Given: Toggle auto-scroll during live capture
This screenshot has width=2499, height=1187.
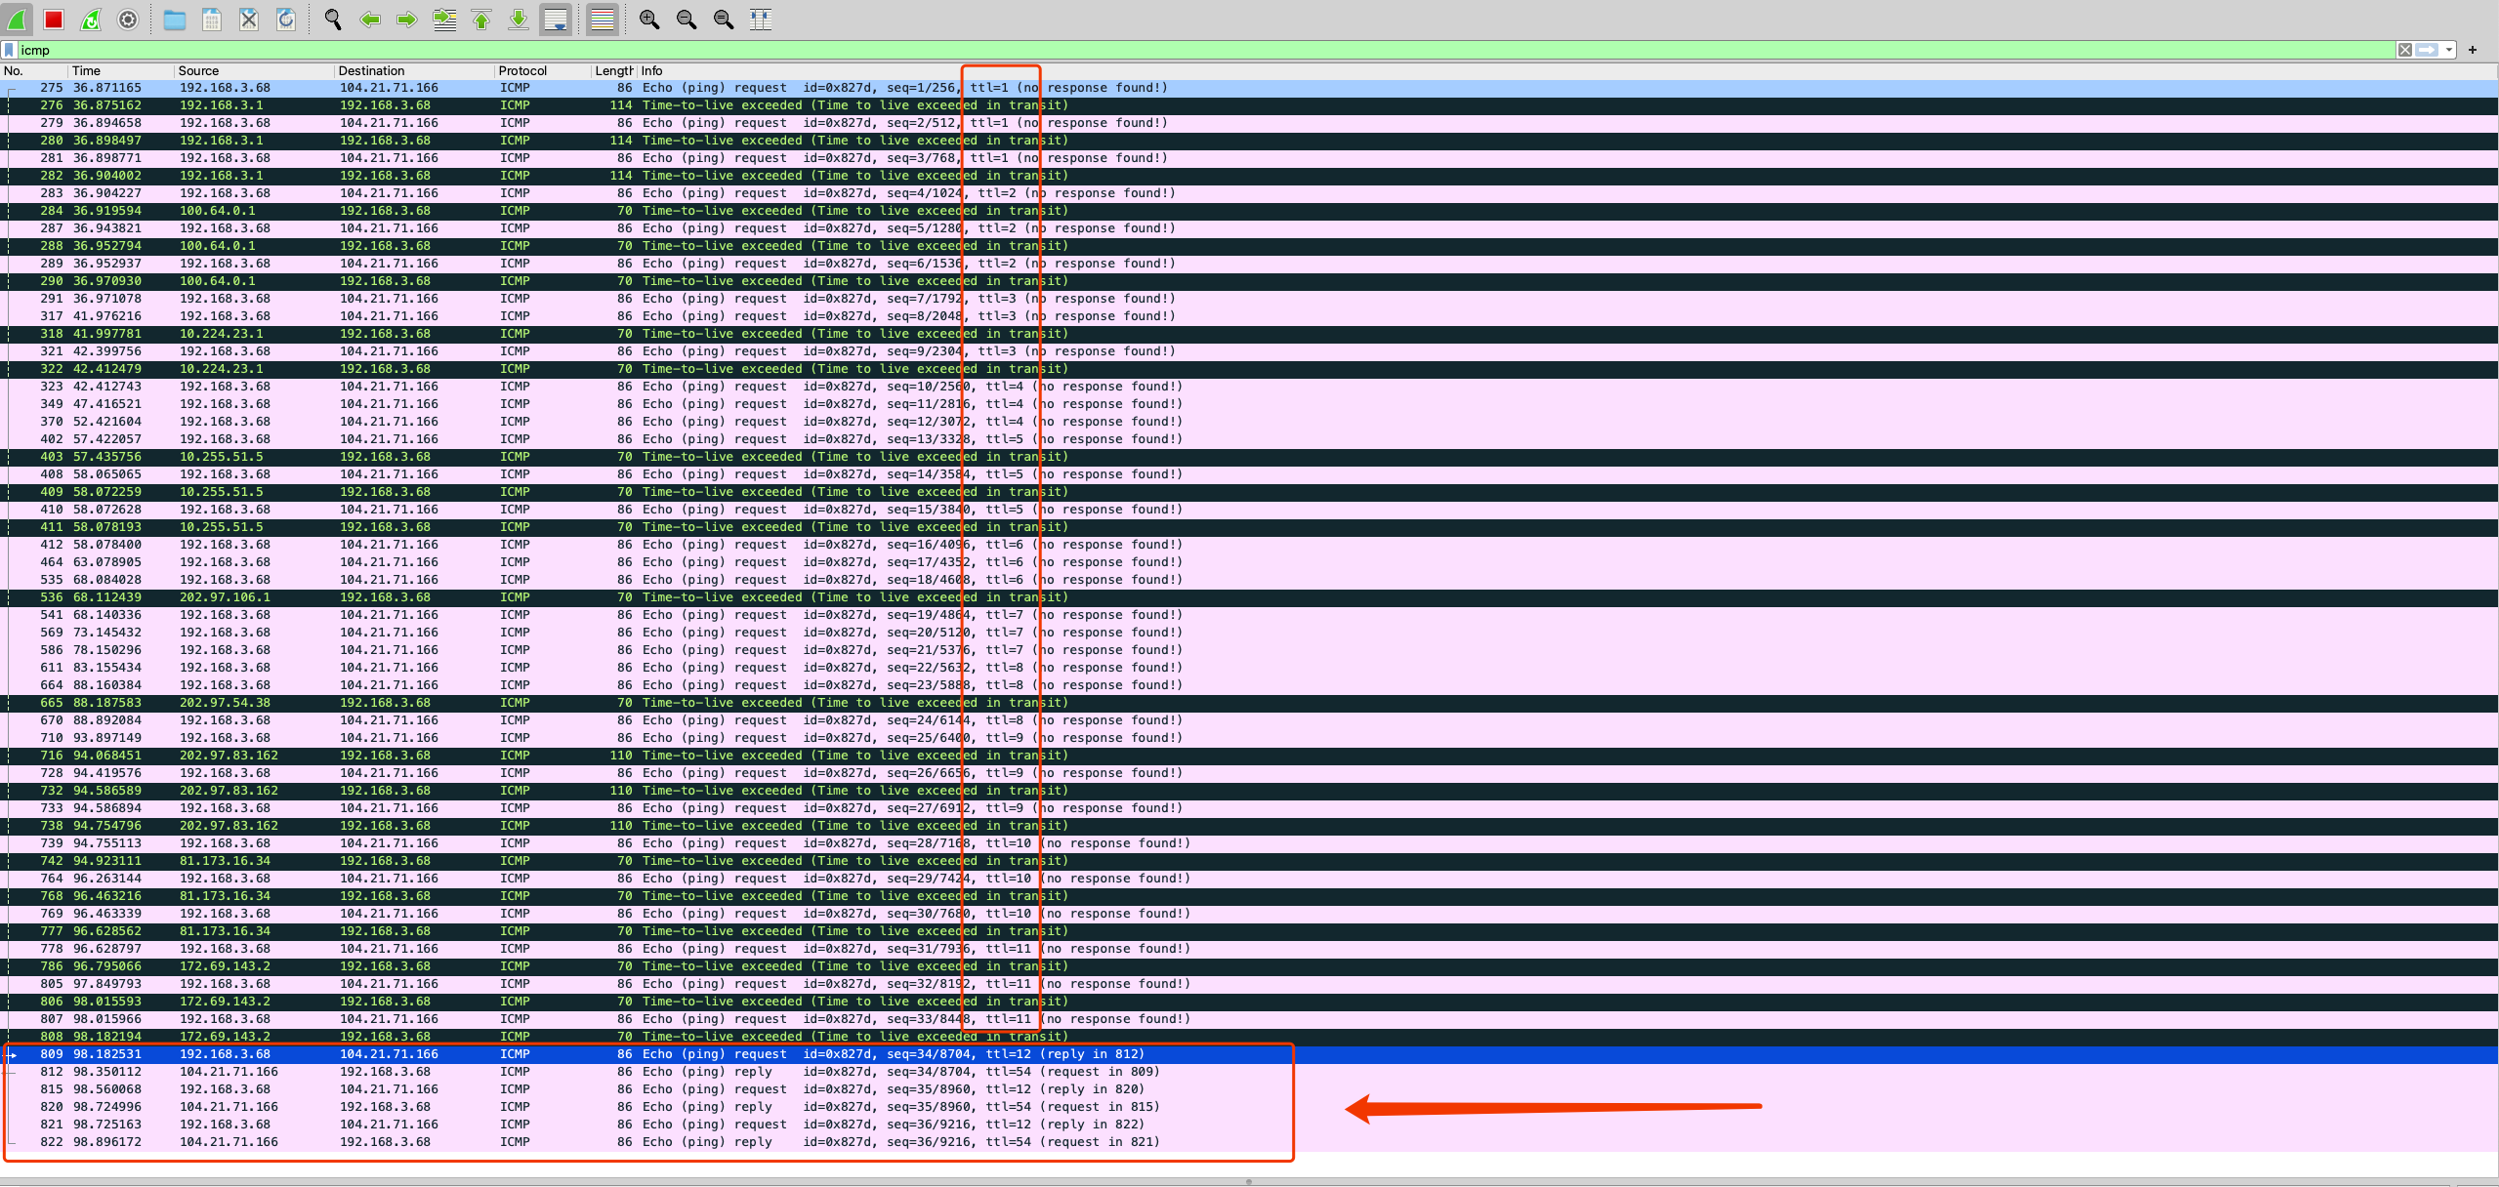Looking at the screenshot, I should click(x=556, y=20).
